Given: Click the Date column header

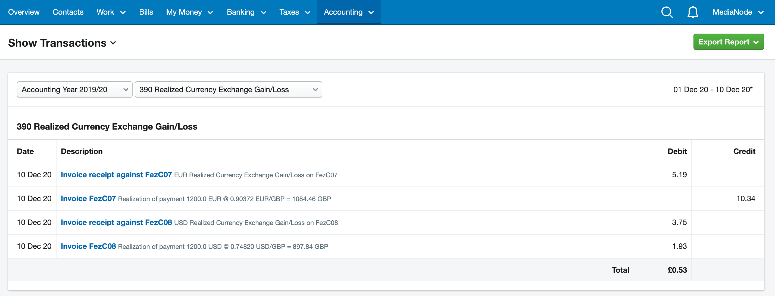Looking at the screenshot, I should click(x=25, y=151).
